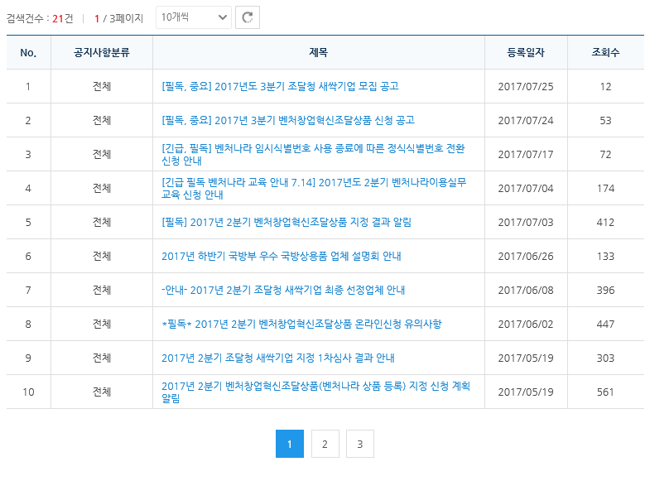Go to page 3 of results

click(360, 445)
